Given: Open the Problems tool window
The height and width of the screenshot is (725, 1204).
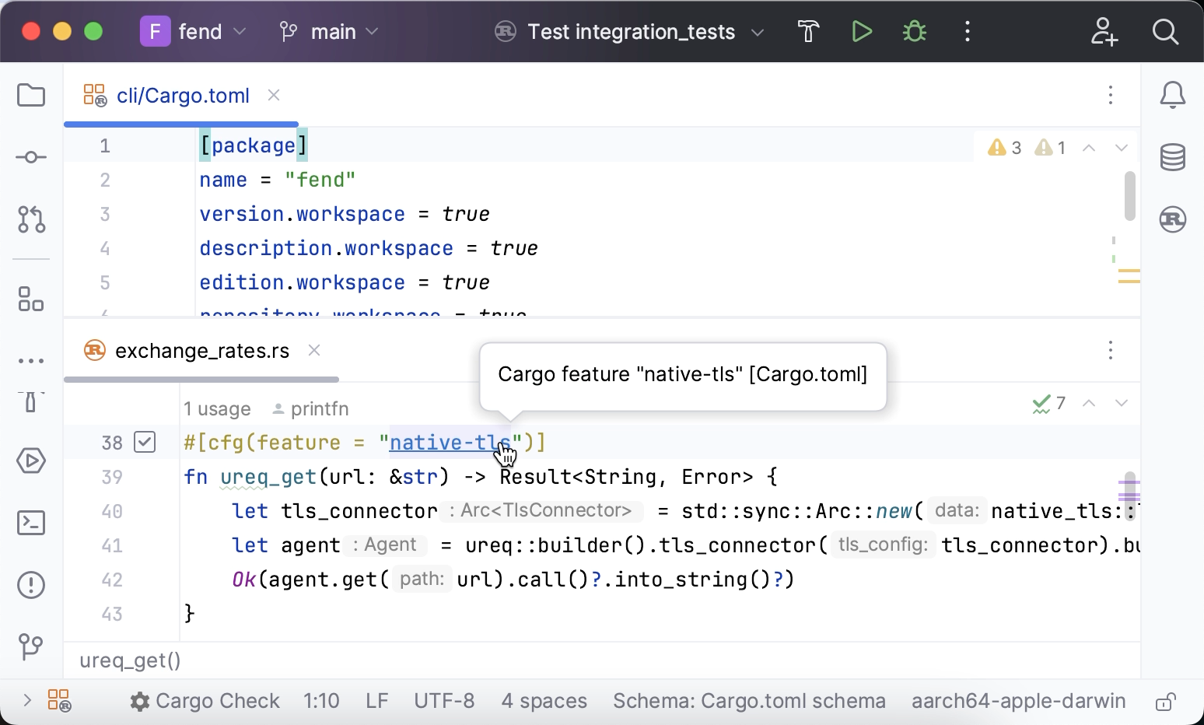Looking at the screenshot, I should point(31,585).
